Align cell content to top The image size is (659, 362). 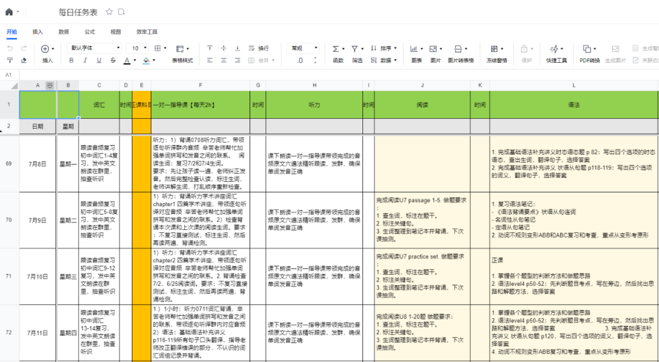(x=210, y=48)
